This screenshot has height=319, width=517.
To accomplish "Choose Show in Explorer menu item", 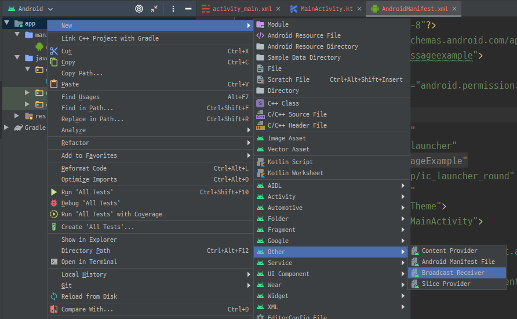I will (x=150, y=240).
